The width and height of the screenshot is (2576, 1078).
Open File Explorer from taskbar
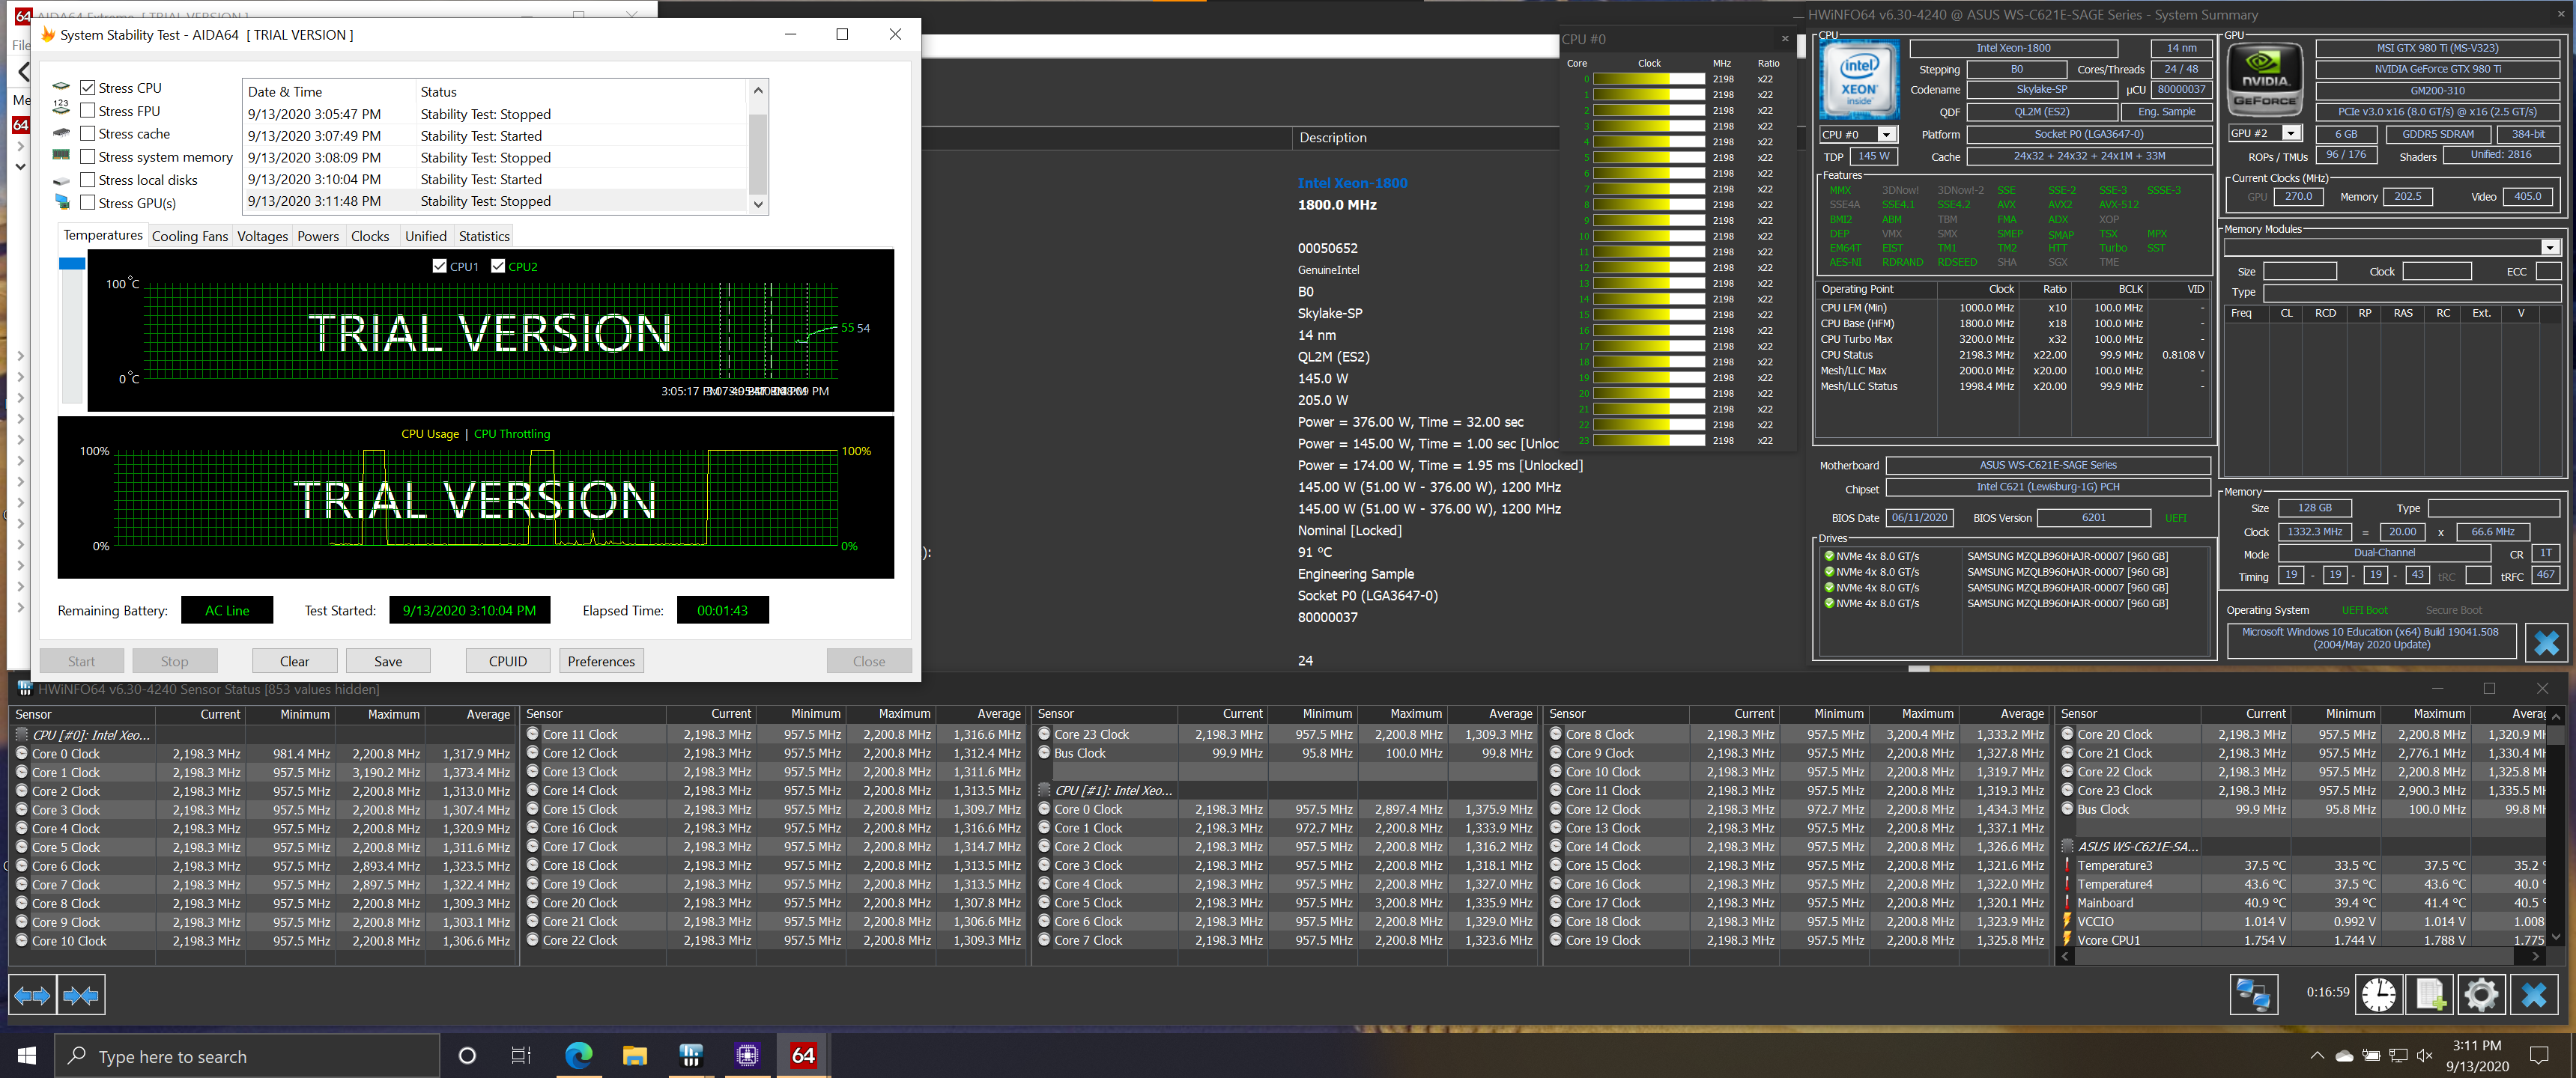coord(635,1056)
